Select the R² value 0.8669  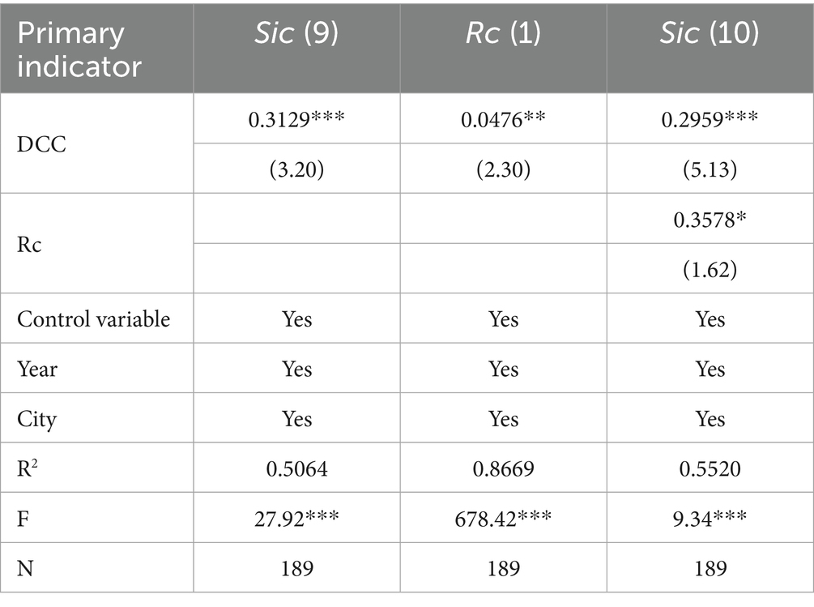coord(503,468)
